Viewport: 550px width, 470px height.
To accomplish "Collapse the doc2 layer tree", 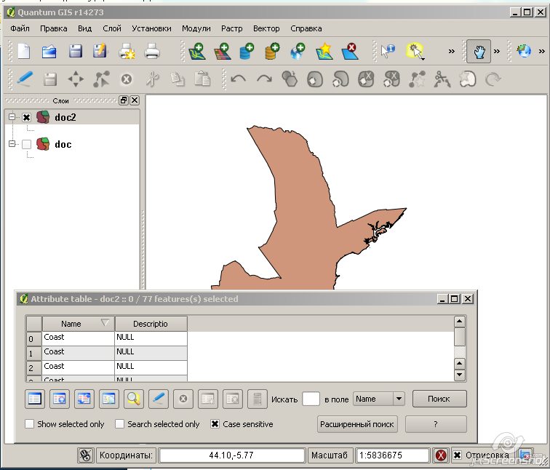I will pyautogui.click(x=12, y=116).
